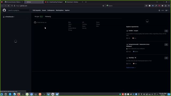Open the sharkdp / fd repository link

coord(132,58)
